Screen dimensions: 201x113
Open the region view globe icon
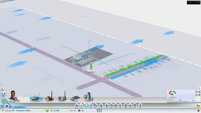[x=3, y=94]
